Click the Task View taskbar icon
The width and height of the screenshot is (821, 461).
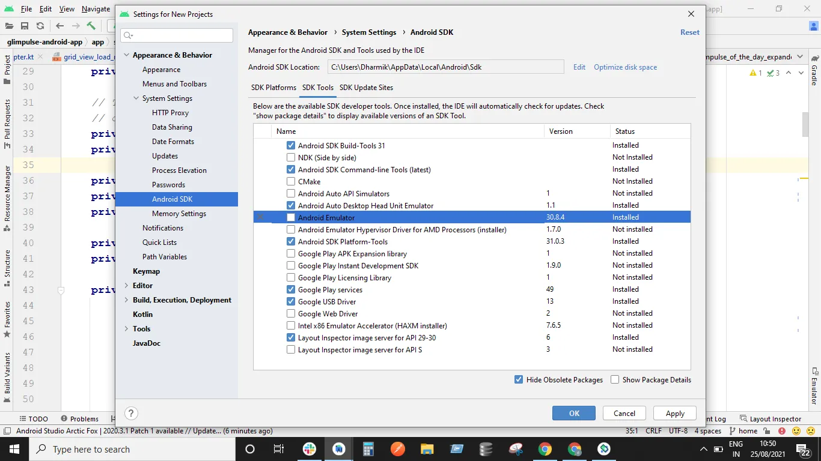pyautogui.click(x=279, y=449)
